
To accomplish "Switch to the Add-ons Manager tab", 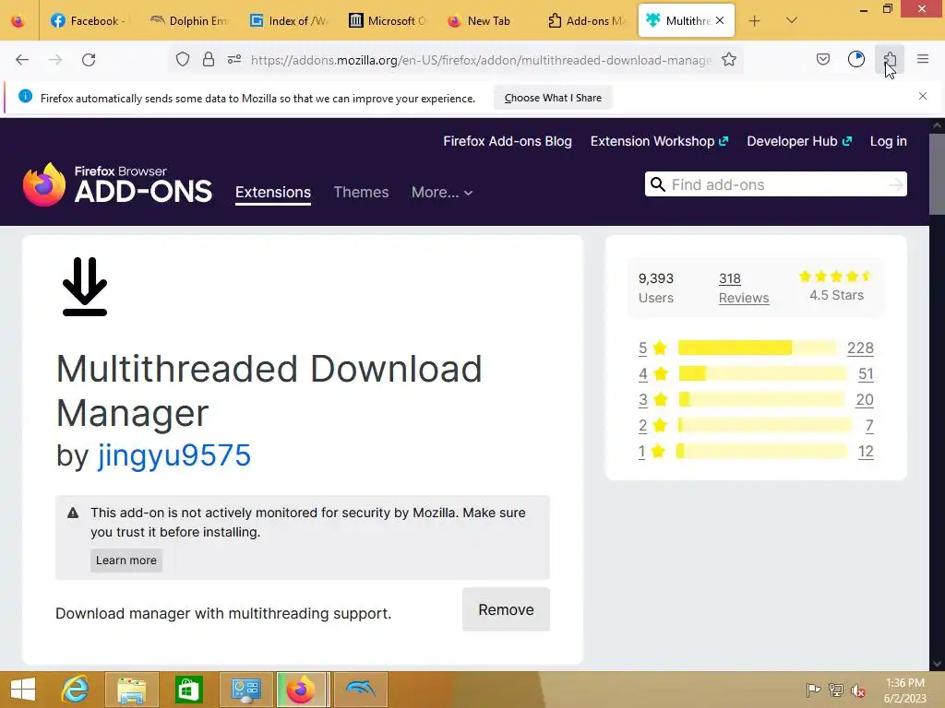I will pos(586,21).
